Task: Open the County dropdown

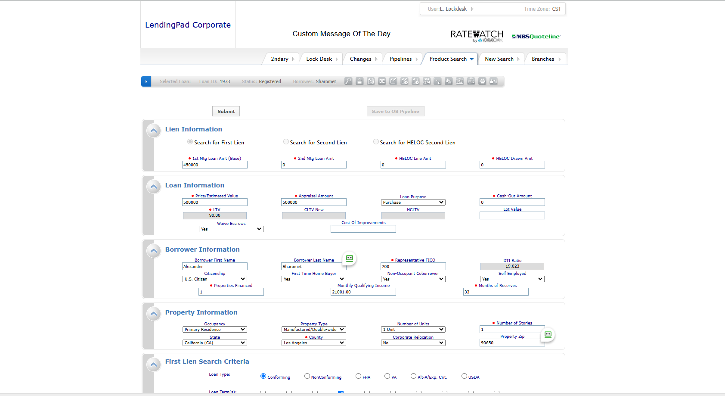Action: (x=313, y=343)
